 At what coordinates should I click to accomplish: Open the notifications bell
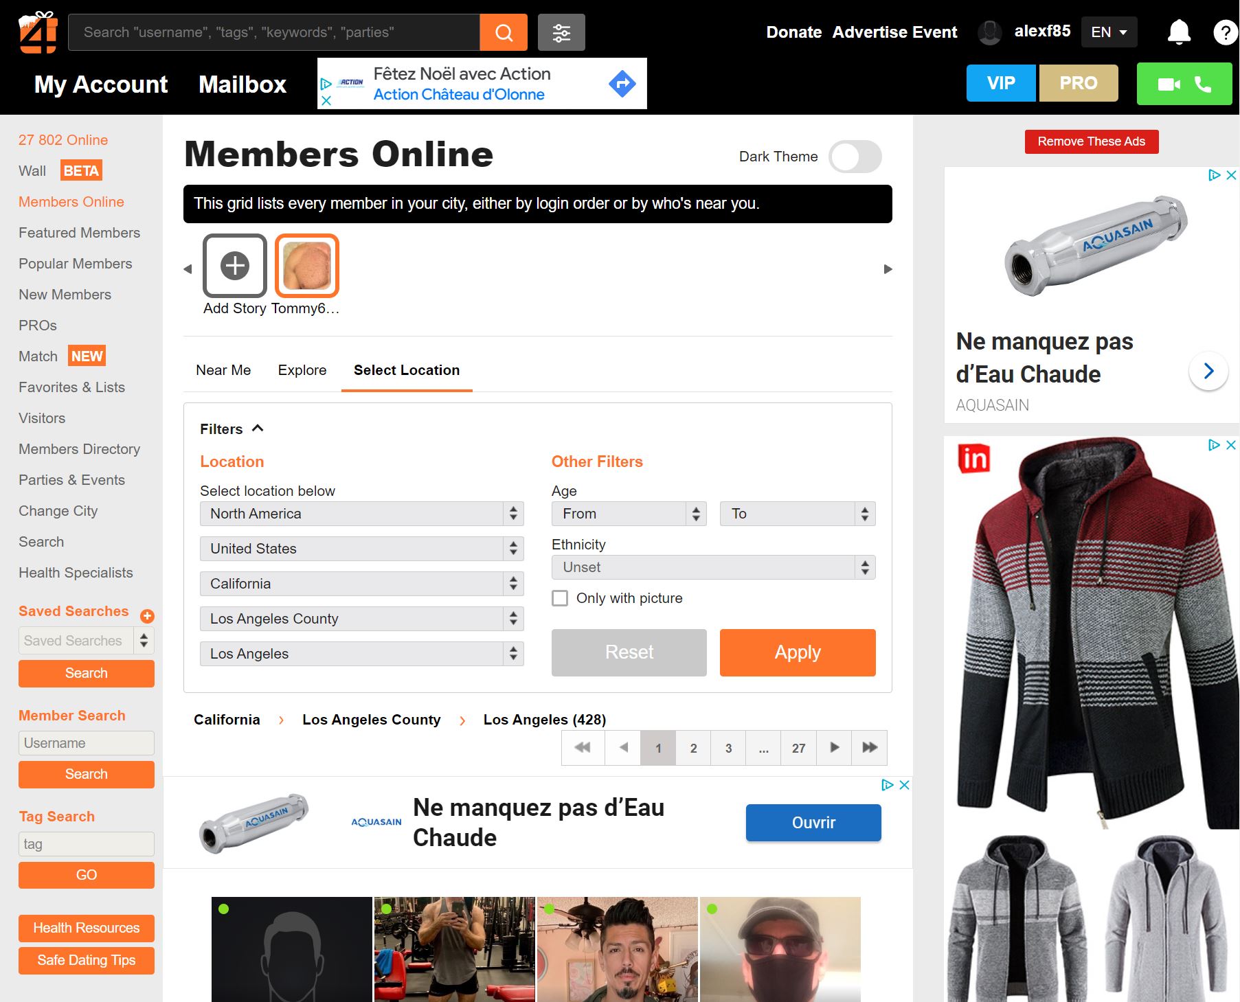pyautogui.click(x=1179, y=32)
